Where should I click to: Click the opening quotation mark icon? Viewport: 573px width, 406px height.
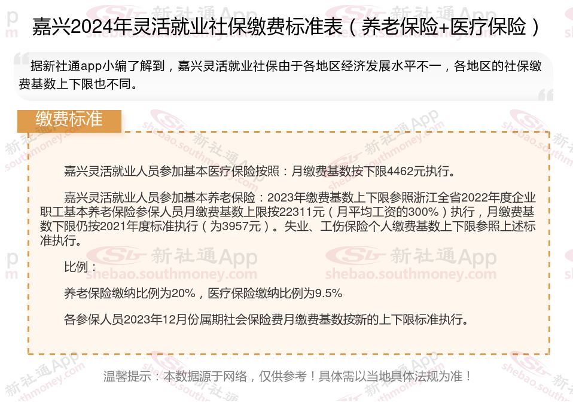click(x=22, y=59)
